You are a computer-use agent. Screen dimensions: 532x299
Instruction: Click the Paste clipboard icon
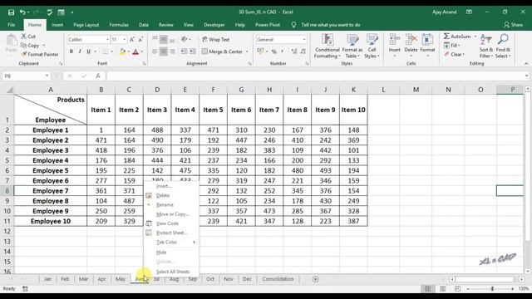tap(11, 41)
